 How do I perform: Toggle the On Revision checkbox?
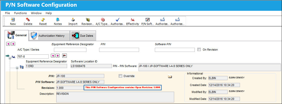click(x=199, y=50)
